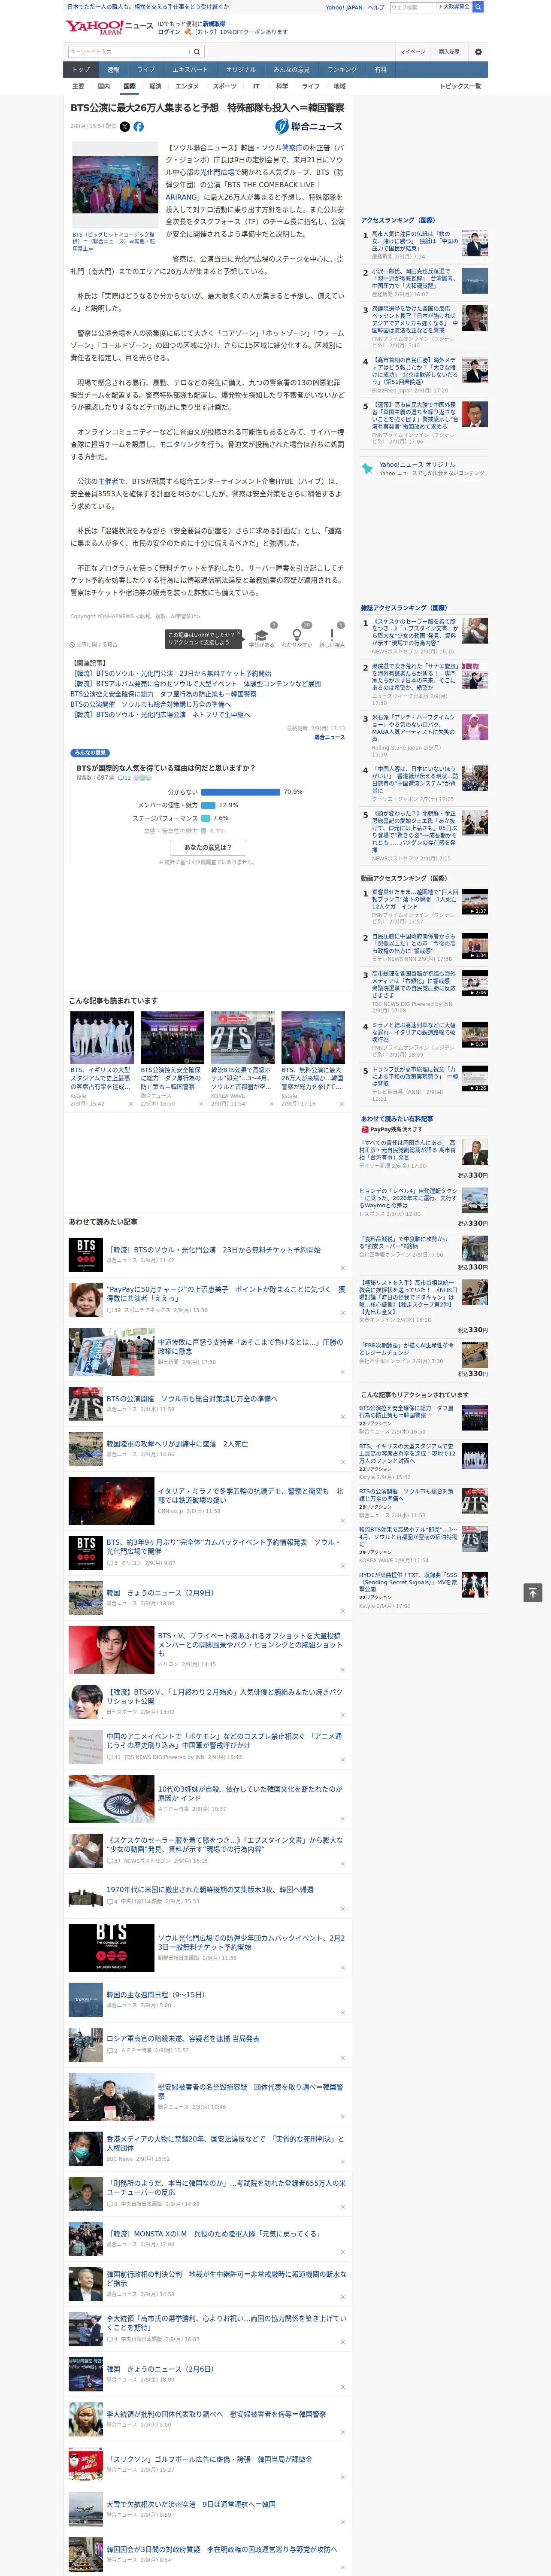Switch to the ライブ main tab
The width and height of the screenshot is (551, 2576).
[x=146, y=70]
